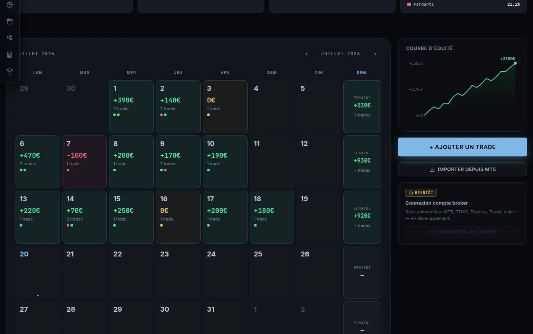
Task: Open July 1 cell showing +390€
Action: [131, 107]
